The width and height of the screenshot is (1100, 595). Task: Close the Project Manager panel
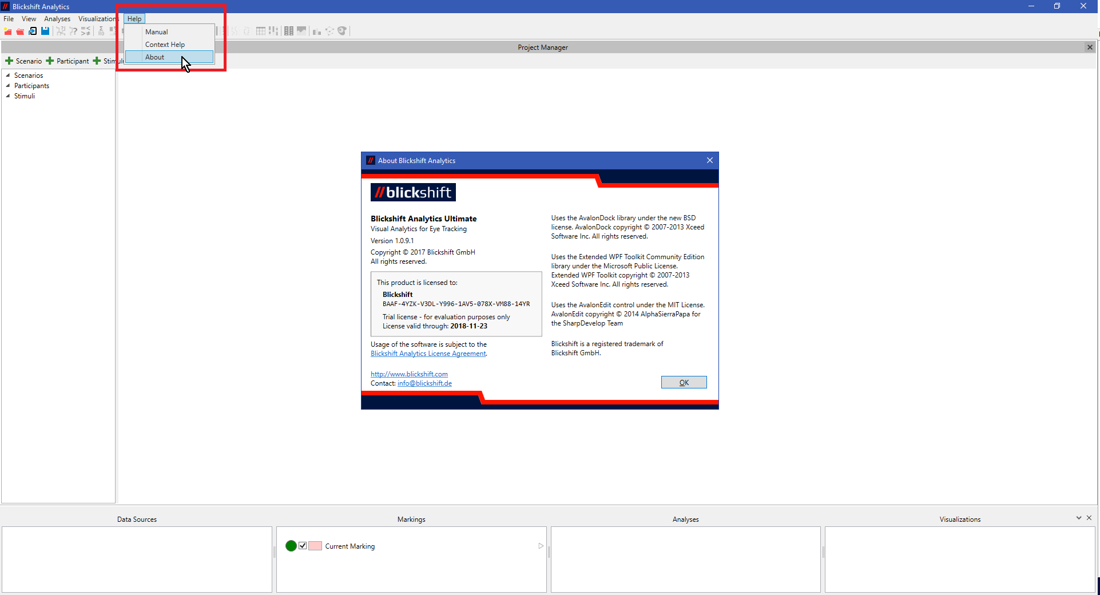point(1090,47)
